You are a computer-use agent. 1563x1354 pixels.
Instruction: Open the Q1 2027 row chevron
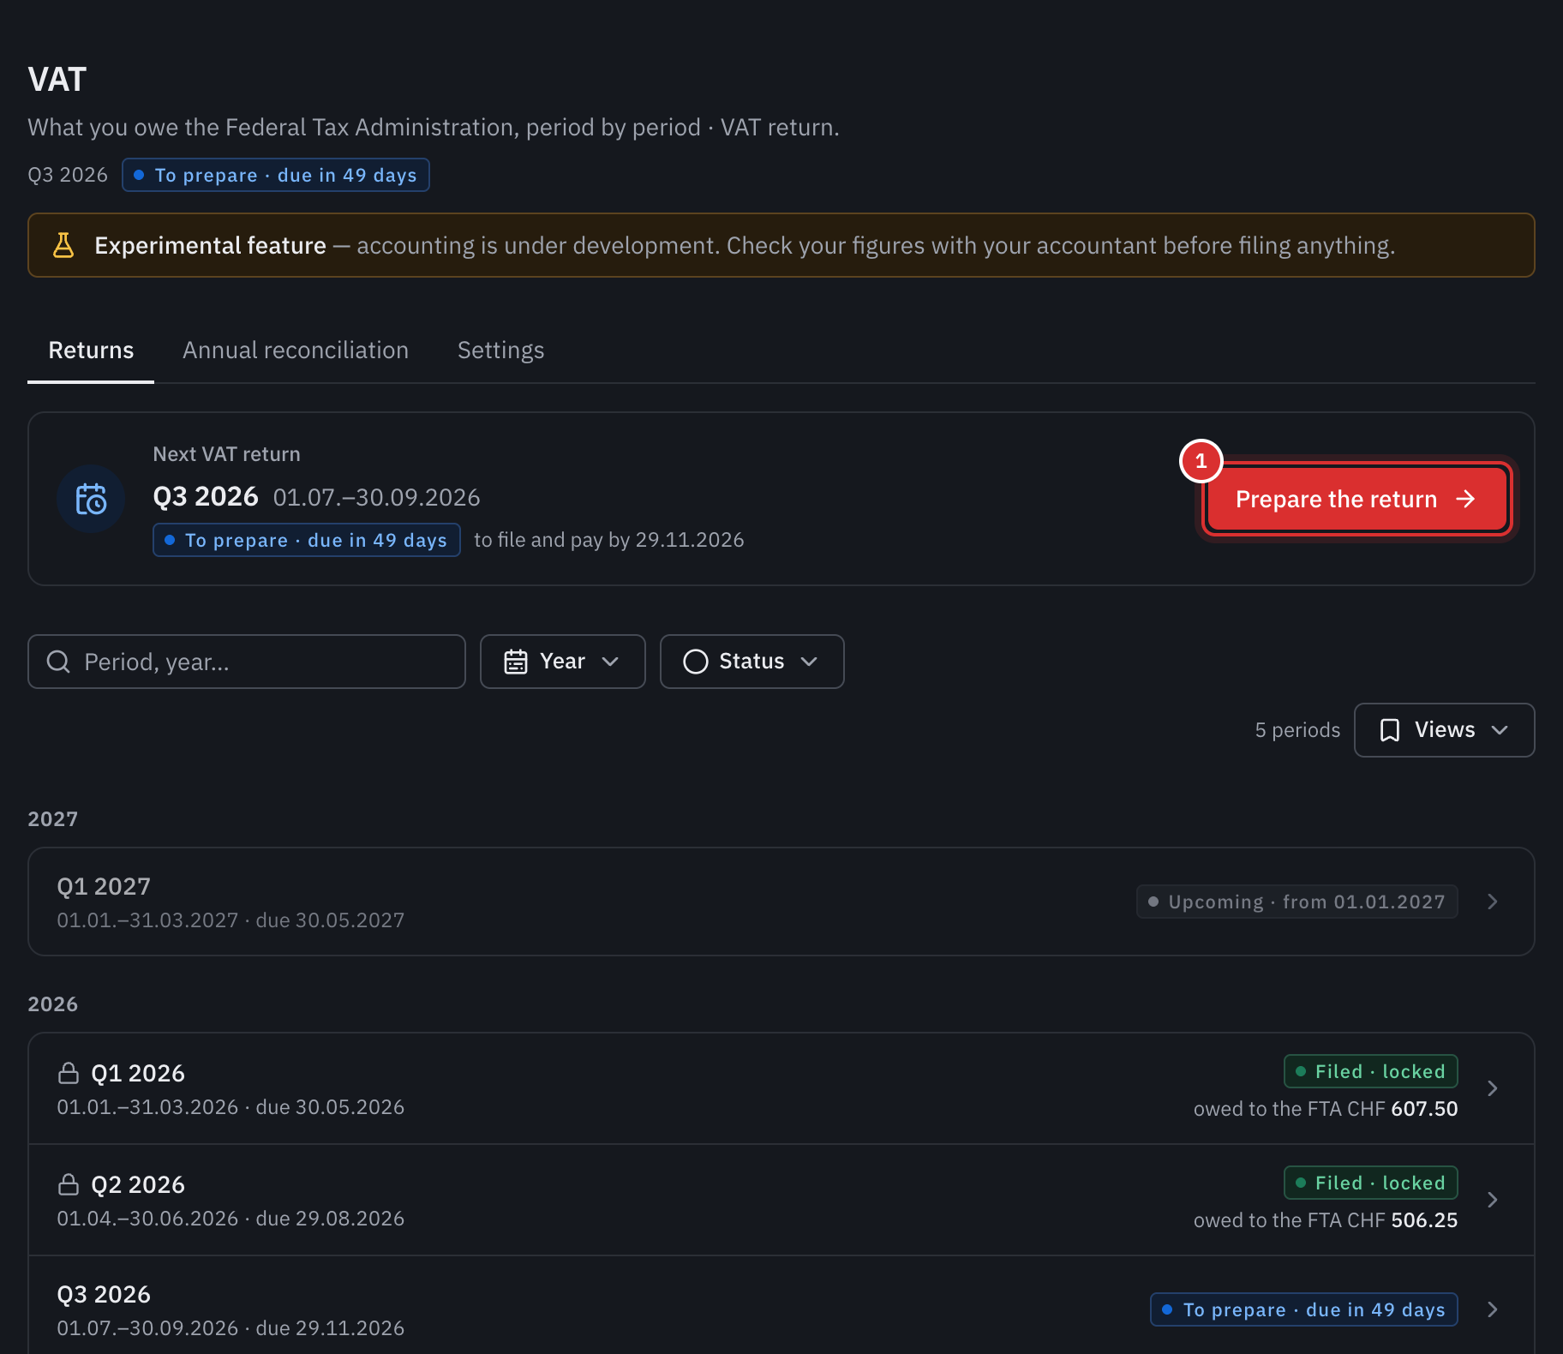coord(1493,902)
